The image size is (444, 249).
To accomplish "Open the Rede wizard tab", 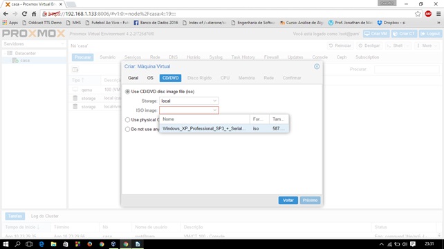I will point(268,78).
